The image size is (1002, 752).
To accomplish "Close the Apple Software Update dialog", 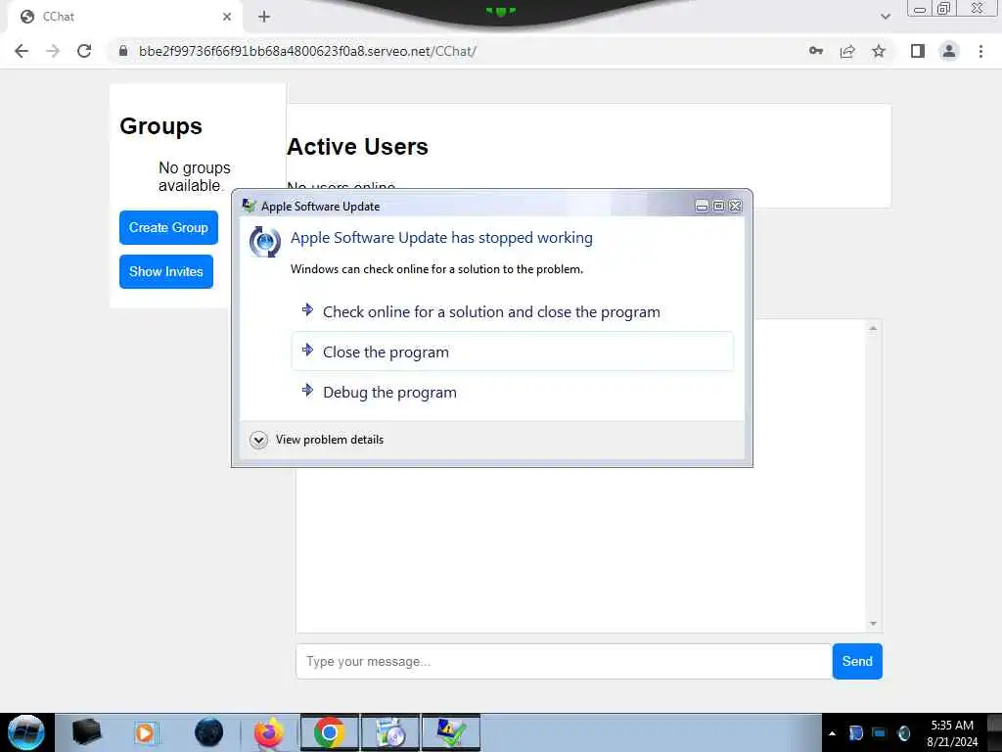I will pyautogui.click(x=736, y=206).
